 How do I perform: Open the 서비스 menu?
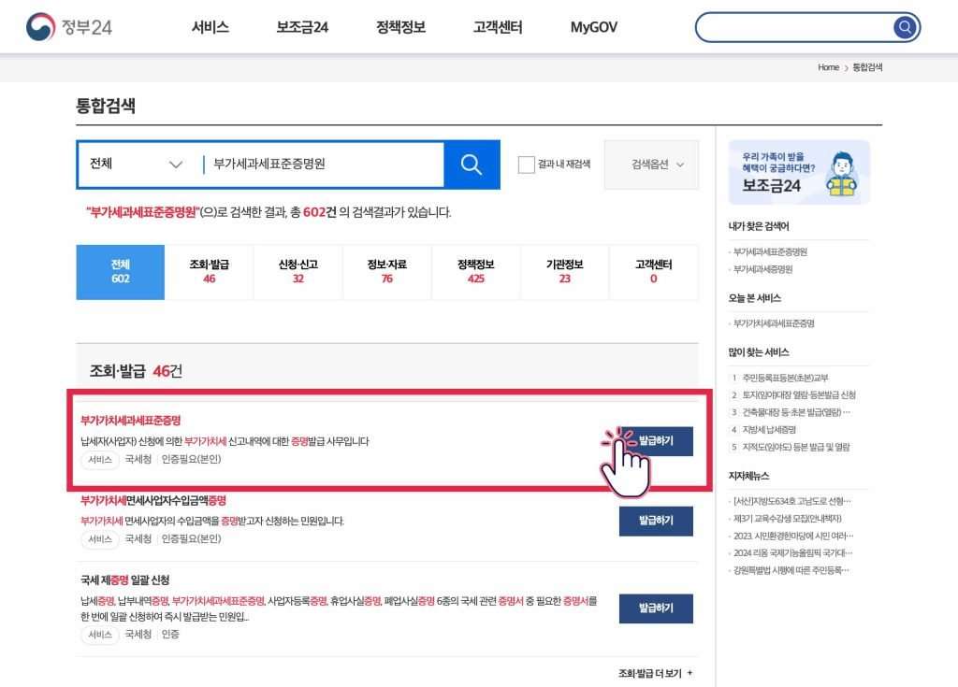210,27
